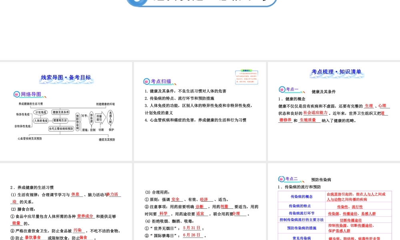Open the 考点扫描 slide thumbnail
Image resolution: width=400 pixels, height=240 pixels.
click(200, 111)
